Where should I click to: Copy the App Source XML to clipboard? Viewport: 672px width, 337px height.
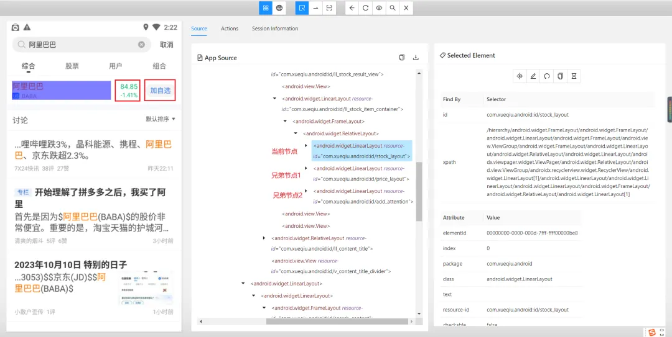tap(401, 58)
